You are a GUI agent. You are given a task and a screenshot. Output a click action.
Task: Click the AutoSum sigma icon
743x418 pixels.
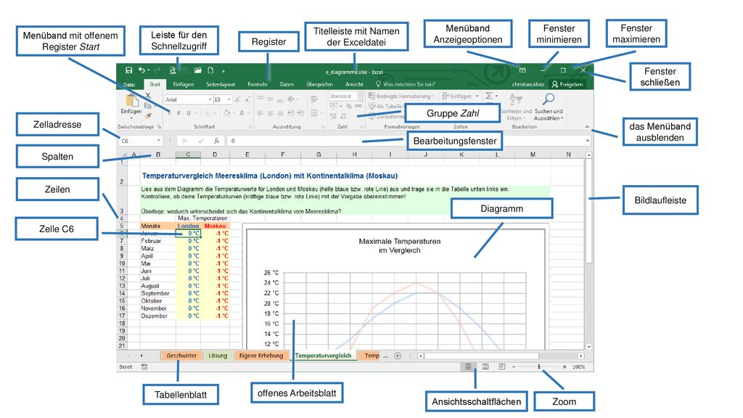coord(489,96)
